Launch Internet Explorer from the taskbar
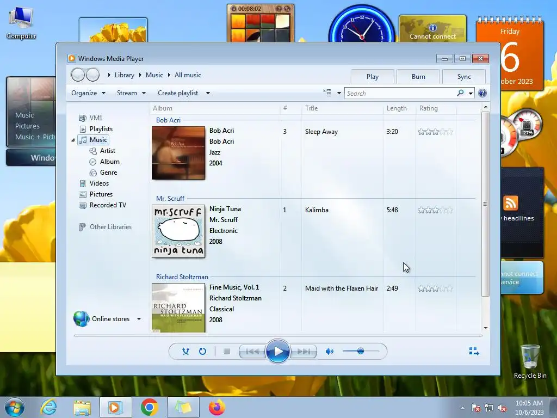 tap(48, 407)
